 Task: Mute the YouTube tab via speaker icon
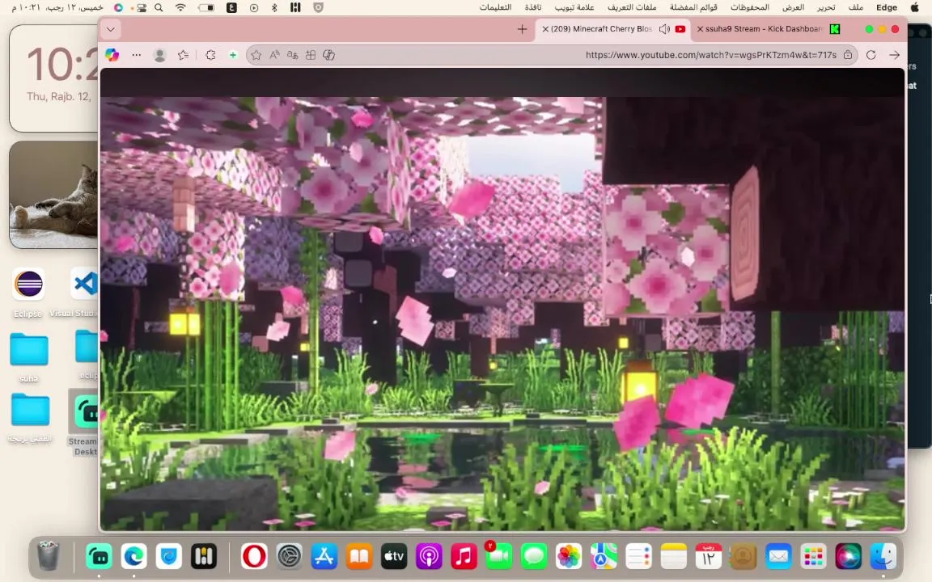pos(664,29)
